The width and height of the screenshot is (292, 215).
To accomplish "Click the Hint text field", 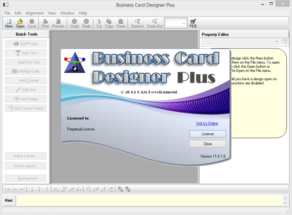I will click(150, 200).
